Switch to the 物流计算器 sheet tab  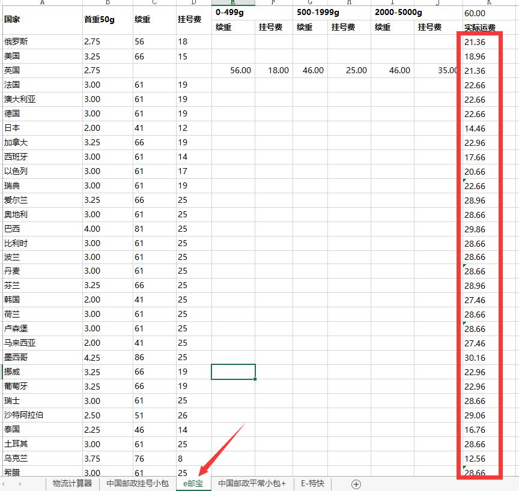[x=72, y=484]
